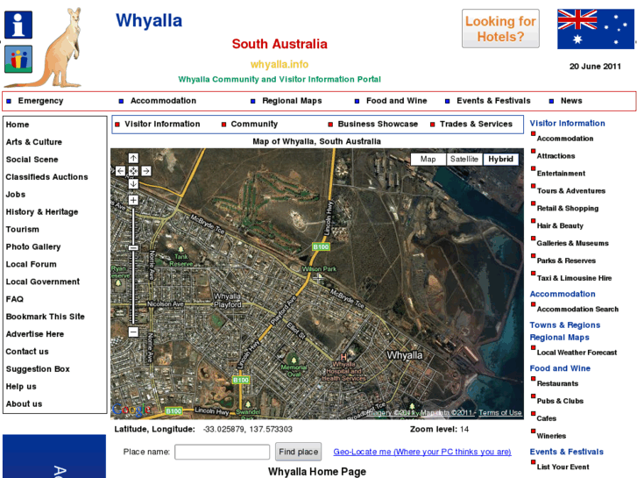Open the Contact us link

[x=27, y=352]
